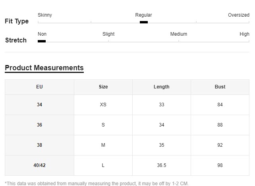Screen dimensions: 255x186
Task: Click the Bust column header
Action: coord(220,87)
